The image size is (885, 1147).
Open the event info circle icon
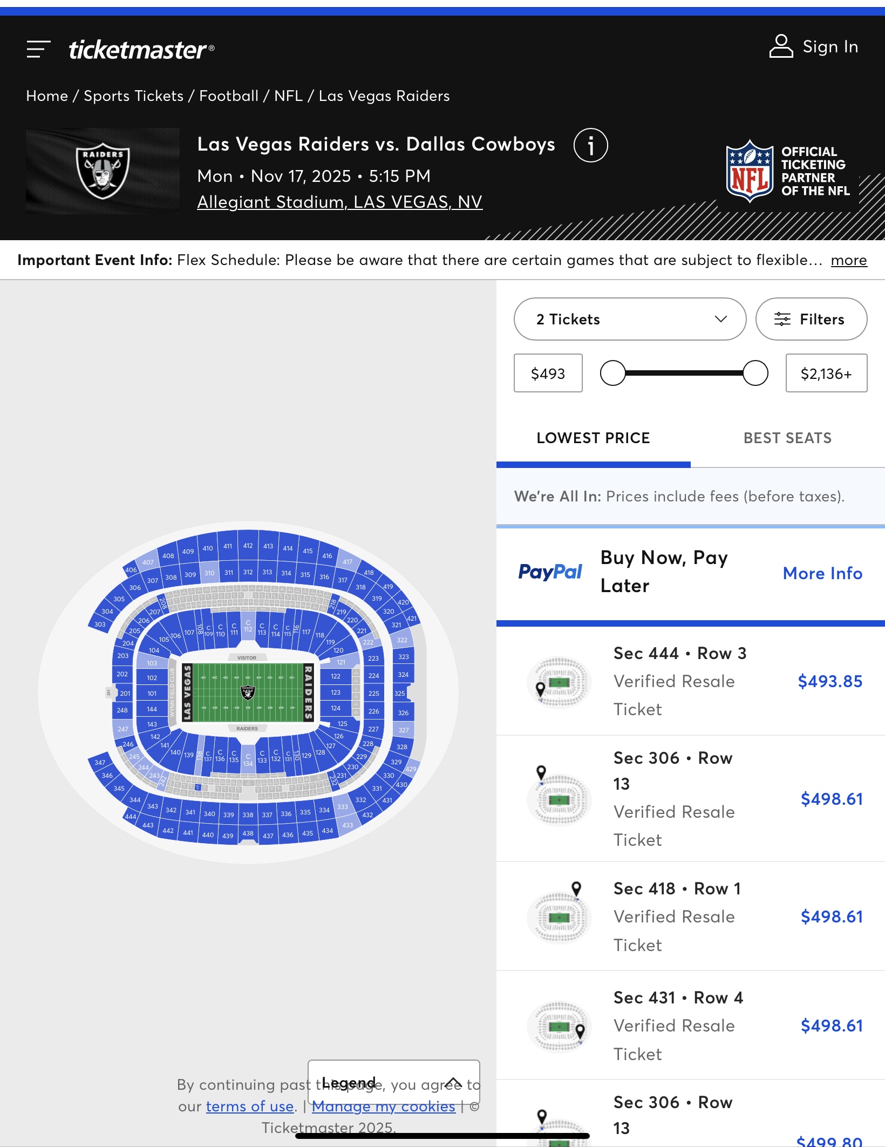click(590, 145)
